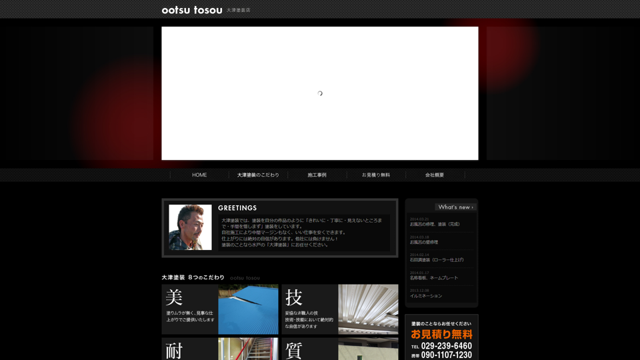This screenshot has height=360, width=640.
Task: Open news item 石目調塗装（ローラー仕上げ）
Action: (x=437, y=260)
